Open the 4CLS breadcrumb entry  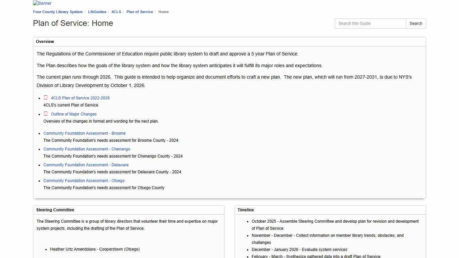coord(116,12)
